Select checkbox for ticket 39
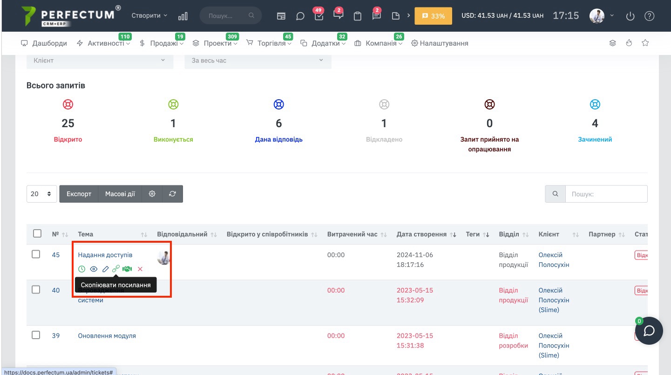671x375 pixels. pyautogui.click(x=36, y=335)
